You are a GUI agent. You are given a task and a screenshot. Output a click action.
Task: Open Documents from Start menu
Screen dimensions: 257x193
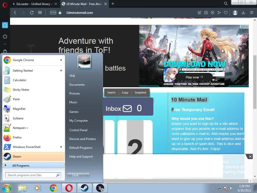(77, 85)
